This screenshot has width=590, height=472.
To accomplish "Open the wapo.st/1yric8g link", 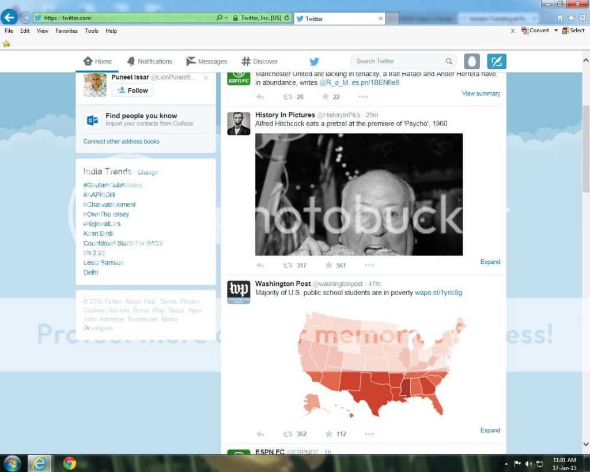I will pos(438,293).
